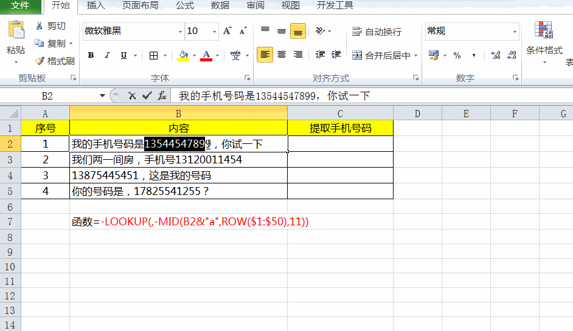Cancel formula bar entry X
Screen dimensions: 573x331
(132, 96)
